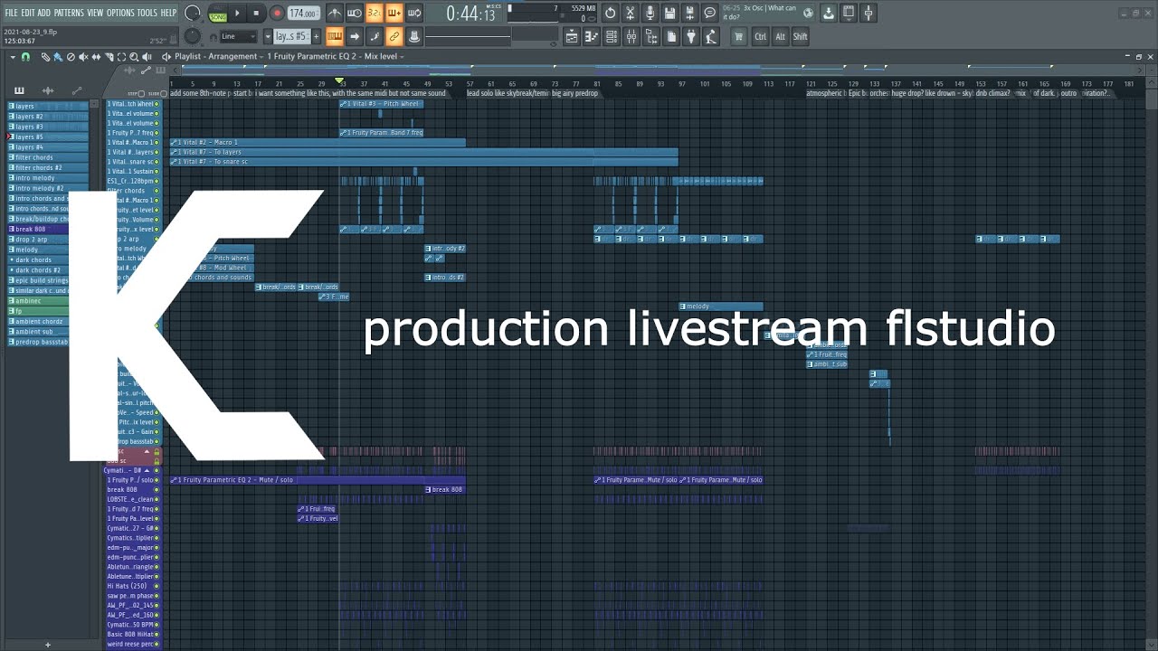Click the 0:44:13 time display

point(470,14)
